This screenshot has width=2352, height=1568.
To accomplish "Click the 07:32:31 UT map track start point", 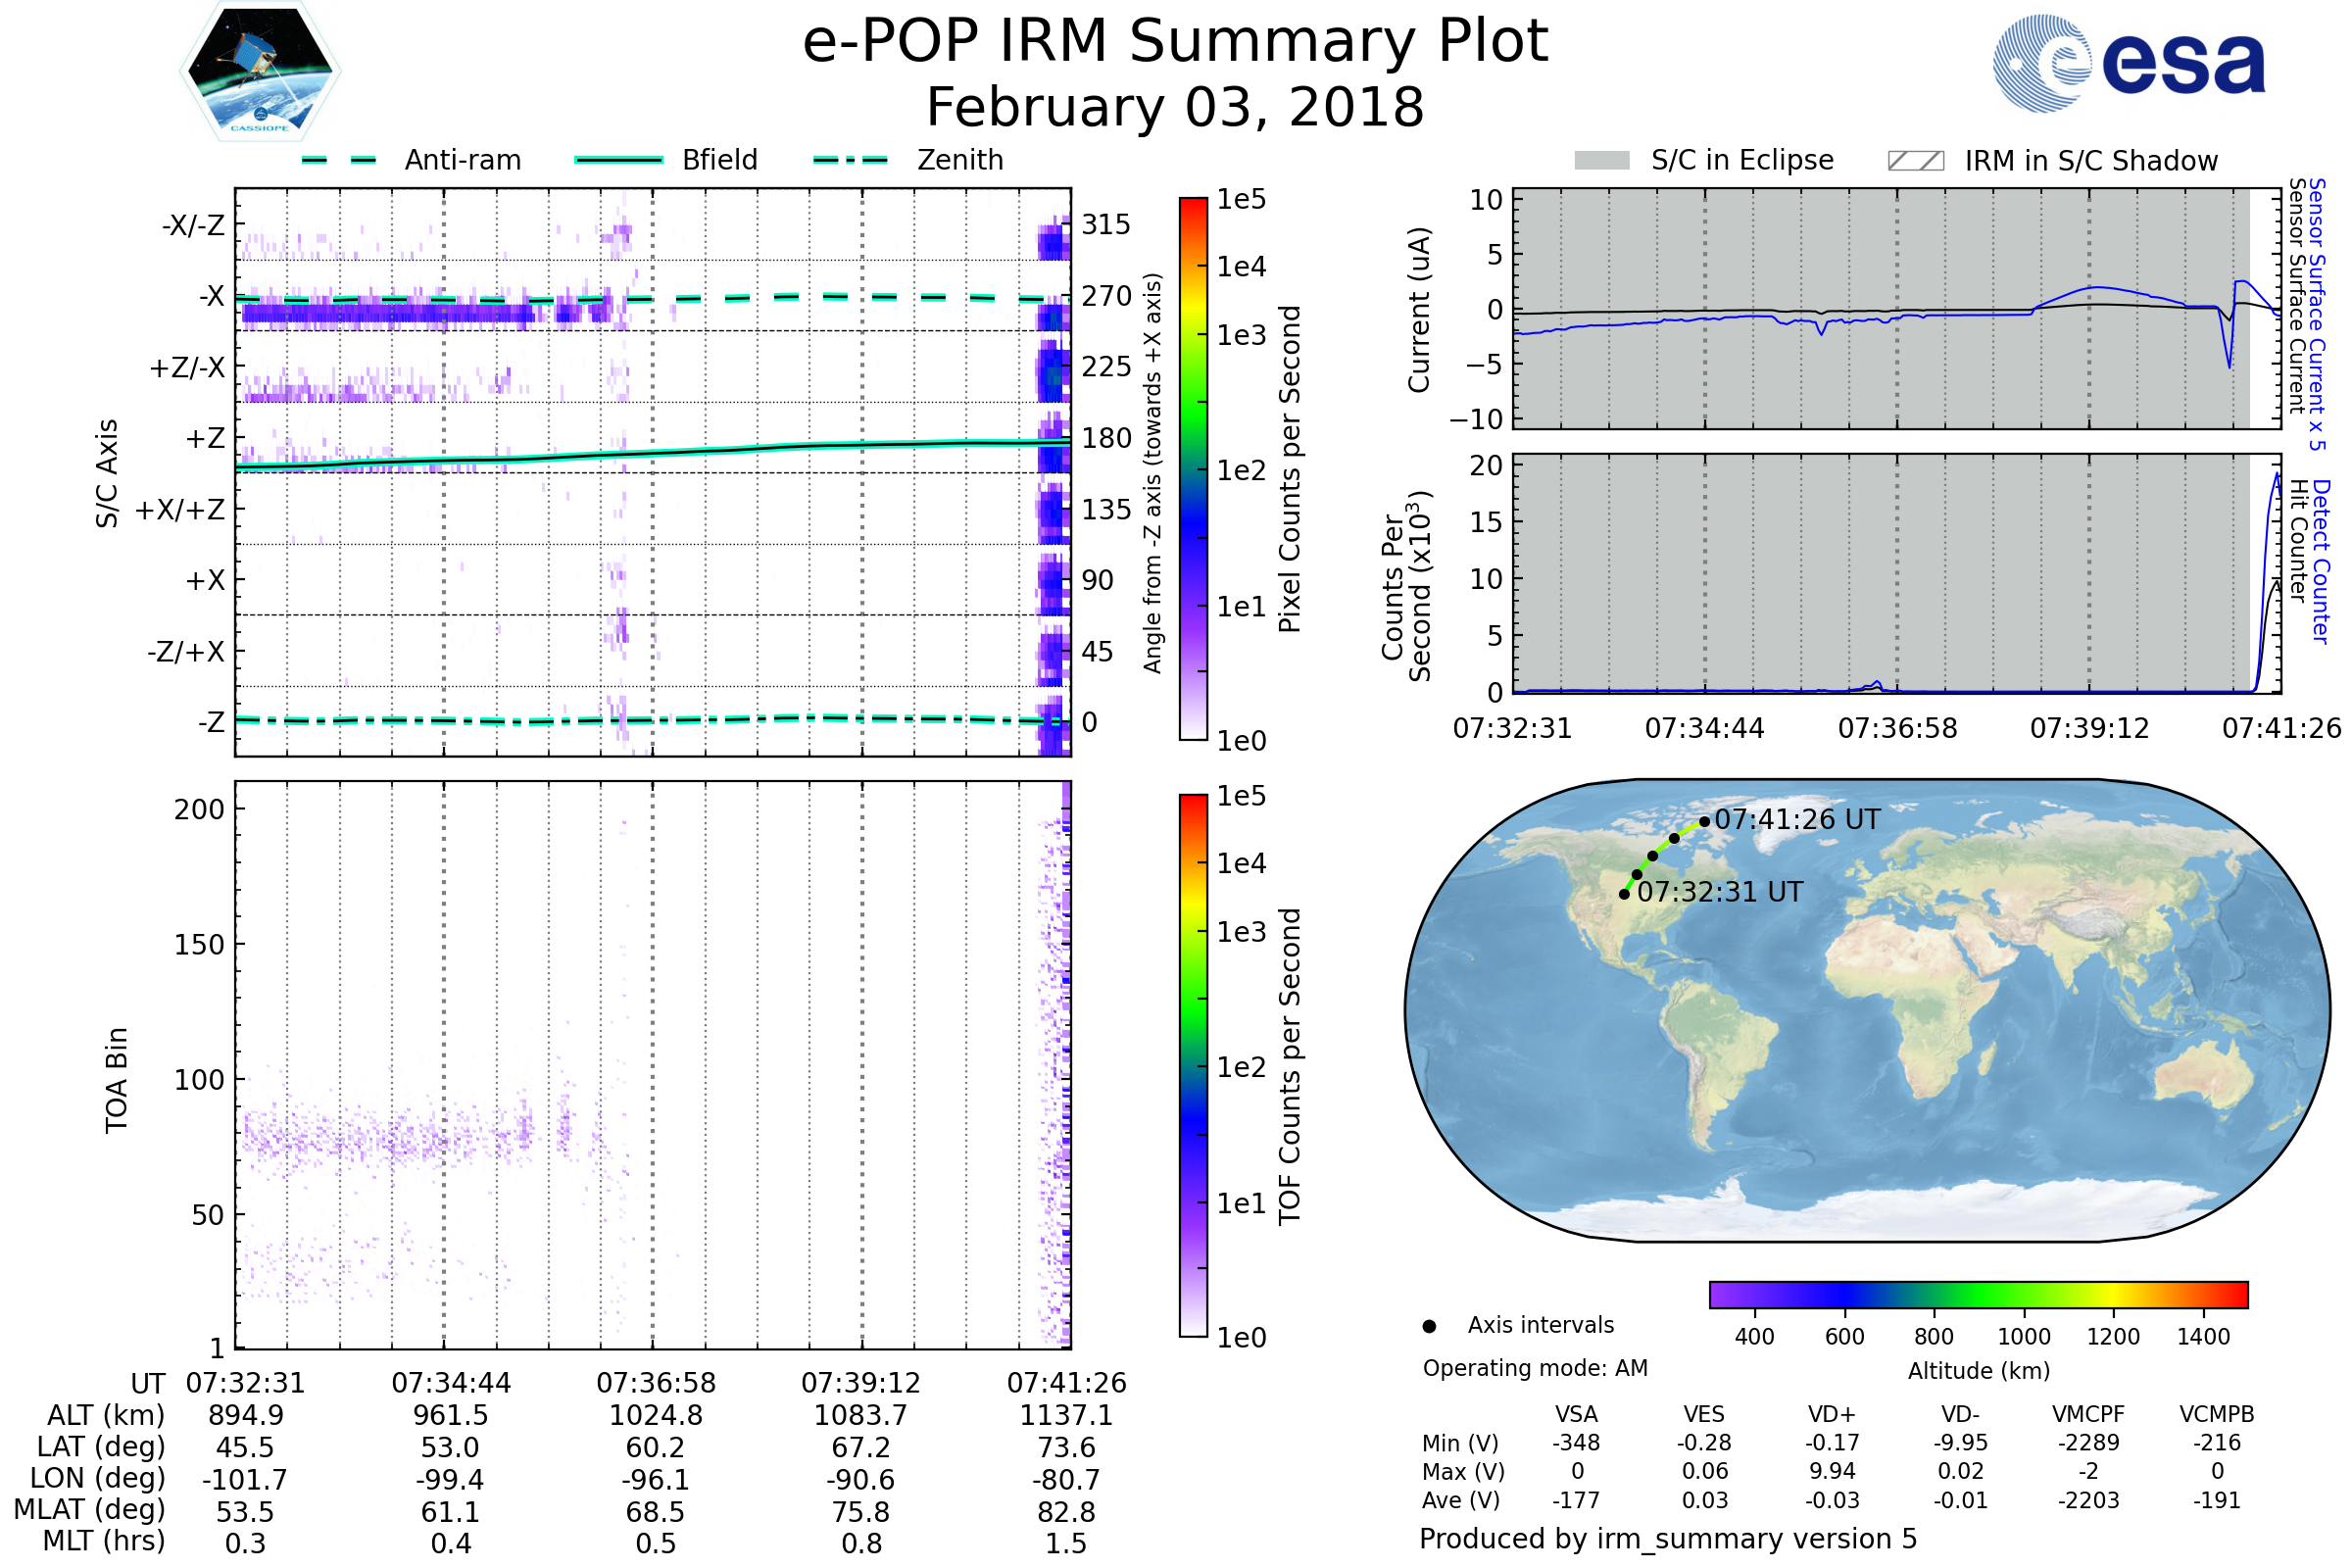I will (1624, 894).
